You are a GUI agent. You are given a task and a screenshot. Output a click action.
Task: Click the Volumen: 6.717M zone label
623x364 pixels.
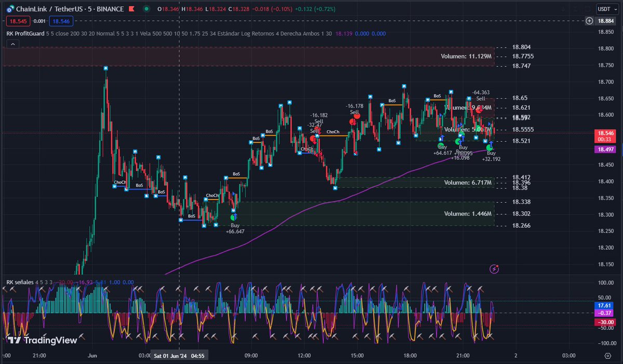[x=467, y=182]
